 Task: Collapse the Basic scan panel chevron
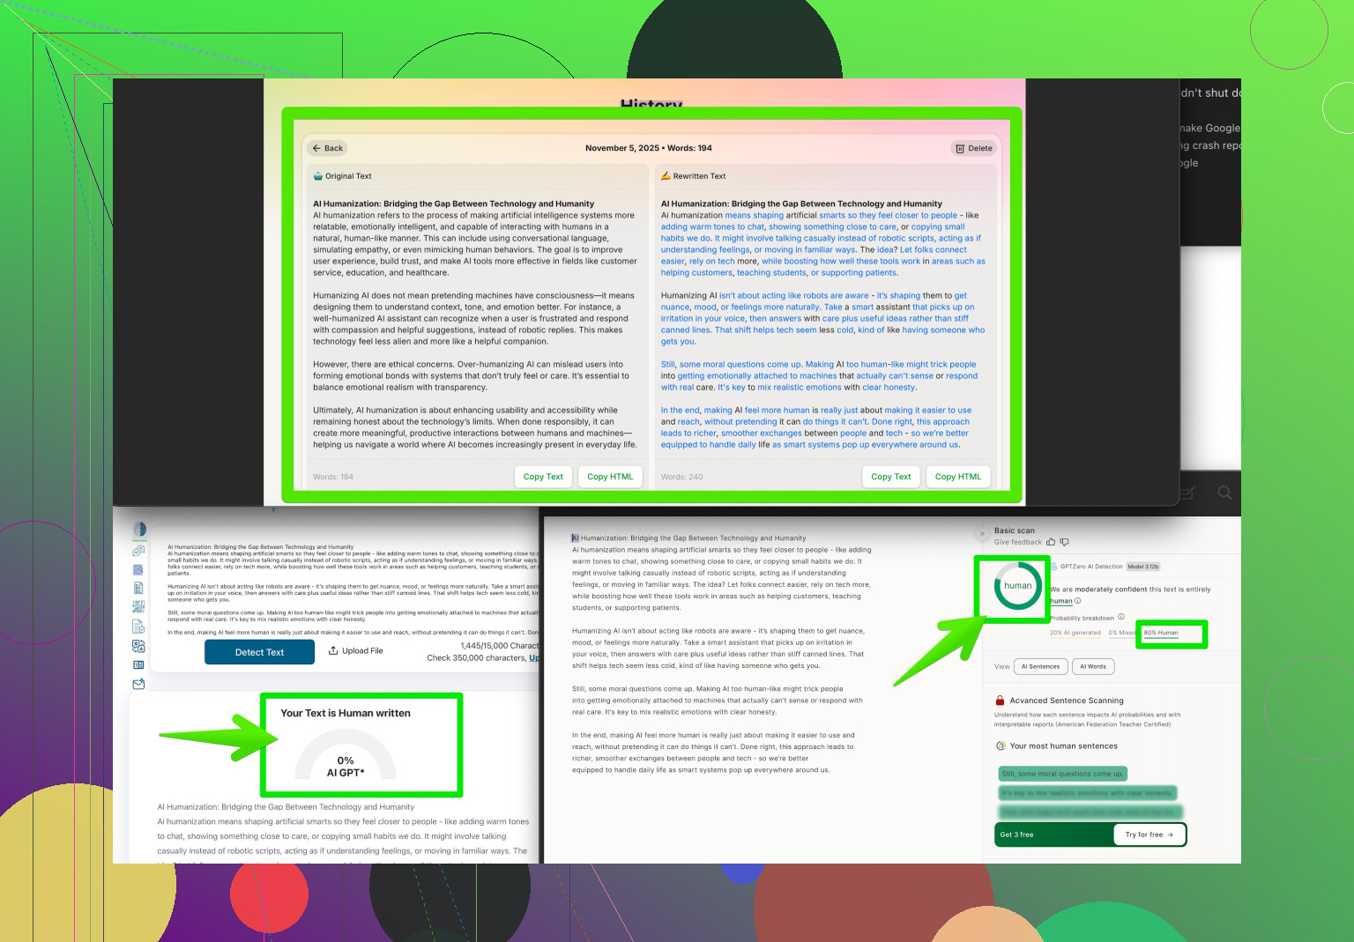(982, 533)
